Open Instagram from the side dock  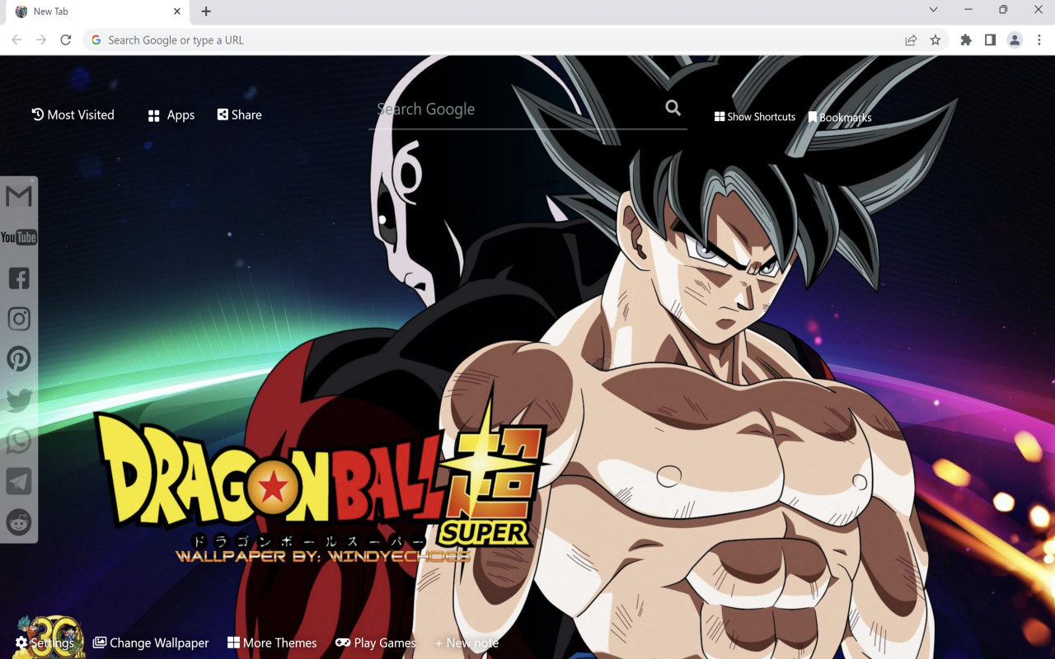tap(19, 319)
